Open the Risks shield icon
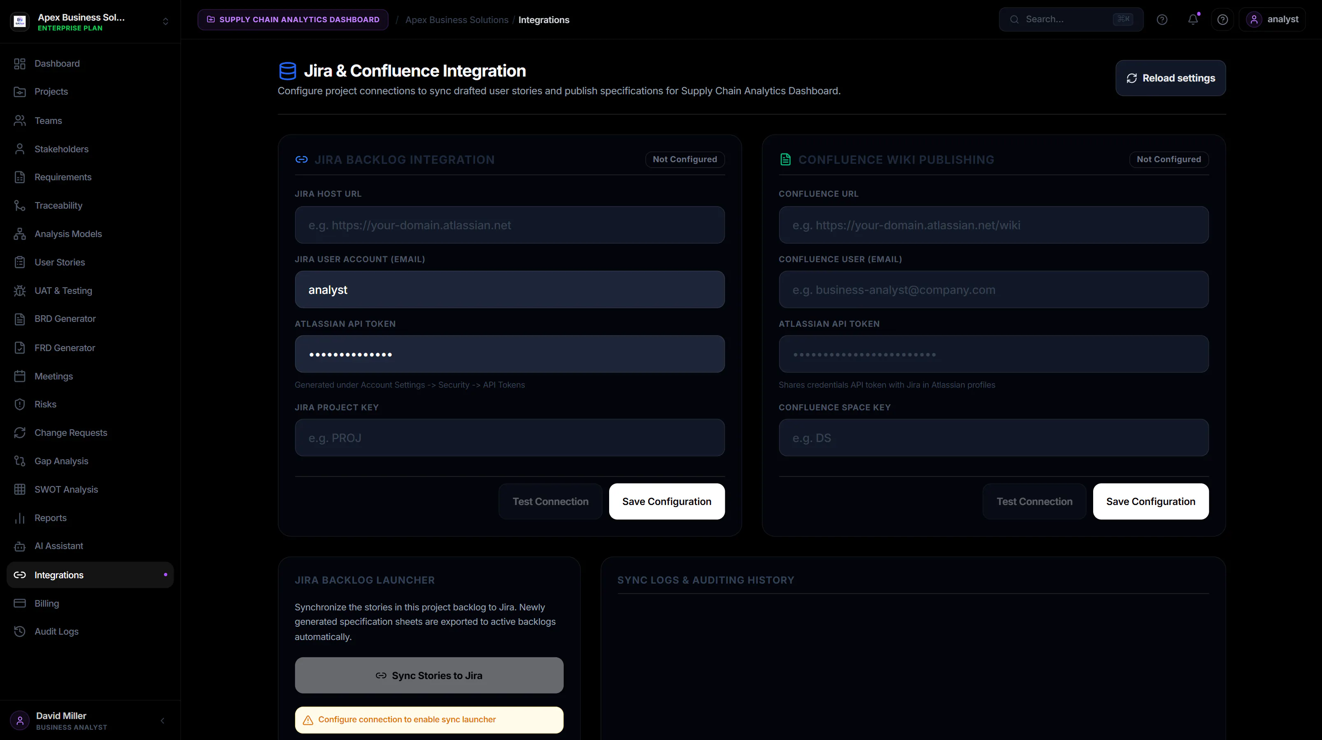This screenshot has width=1322, height=740. click(x=19, y=405)
